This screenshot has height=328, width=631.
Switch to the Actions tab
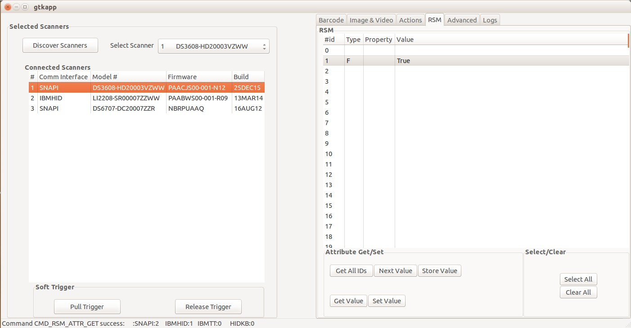[x=410, y=20]
